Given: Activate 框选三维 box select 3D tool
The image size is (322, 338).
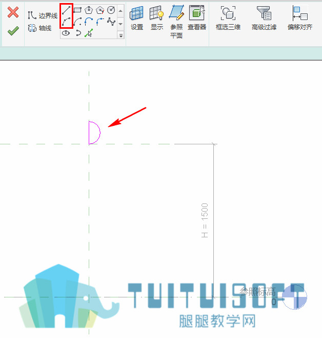Looking at the screenshot, I should click(228, 18).
